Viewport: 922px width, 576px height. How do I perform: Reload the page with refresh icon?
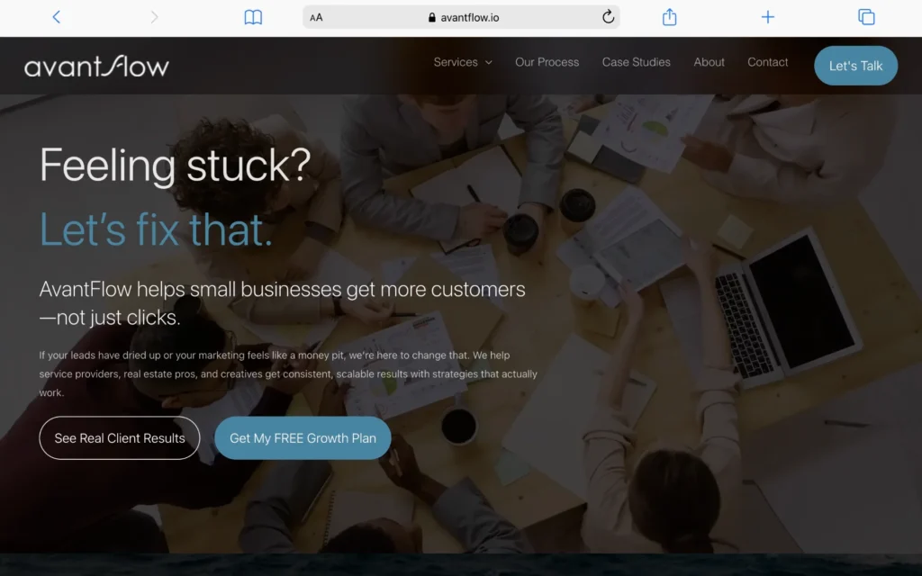coord(608,17)
